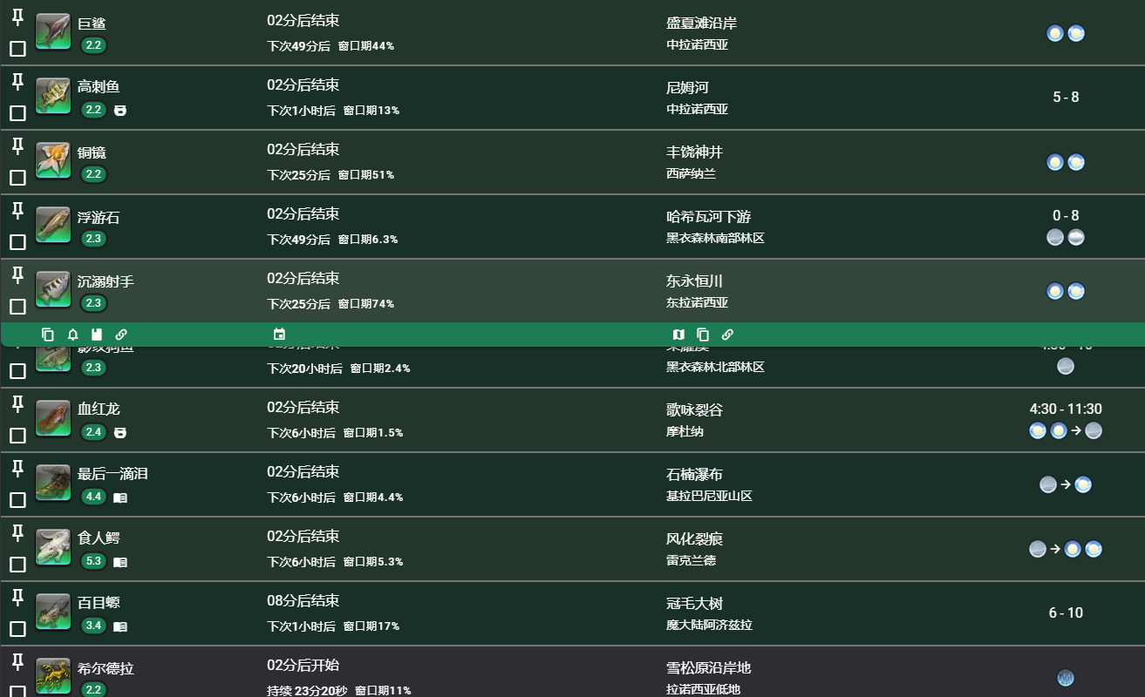Tick the checkbox for 食人鳄
This screenshot has height=697, width=1145.
pyautogui.click(x=17, y=565)
